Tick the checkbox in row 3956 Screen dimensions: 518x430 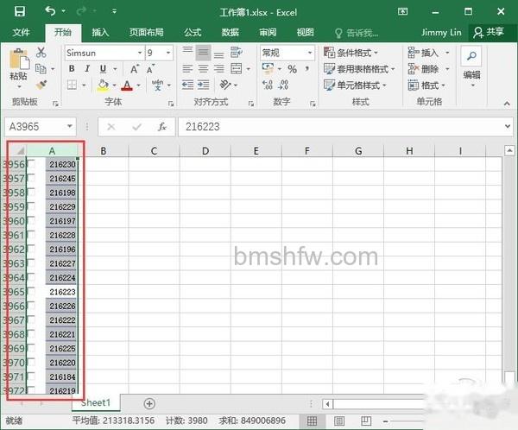coord(31,164)
